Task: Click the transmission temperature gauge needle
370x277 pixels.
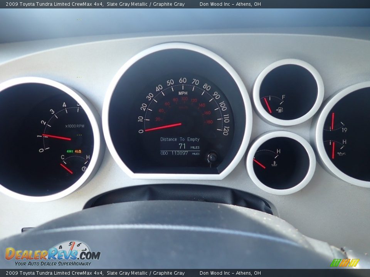Action: point(67,169)
